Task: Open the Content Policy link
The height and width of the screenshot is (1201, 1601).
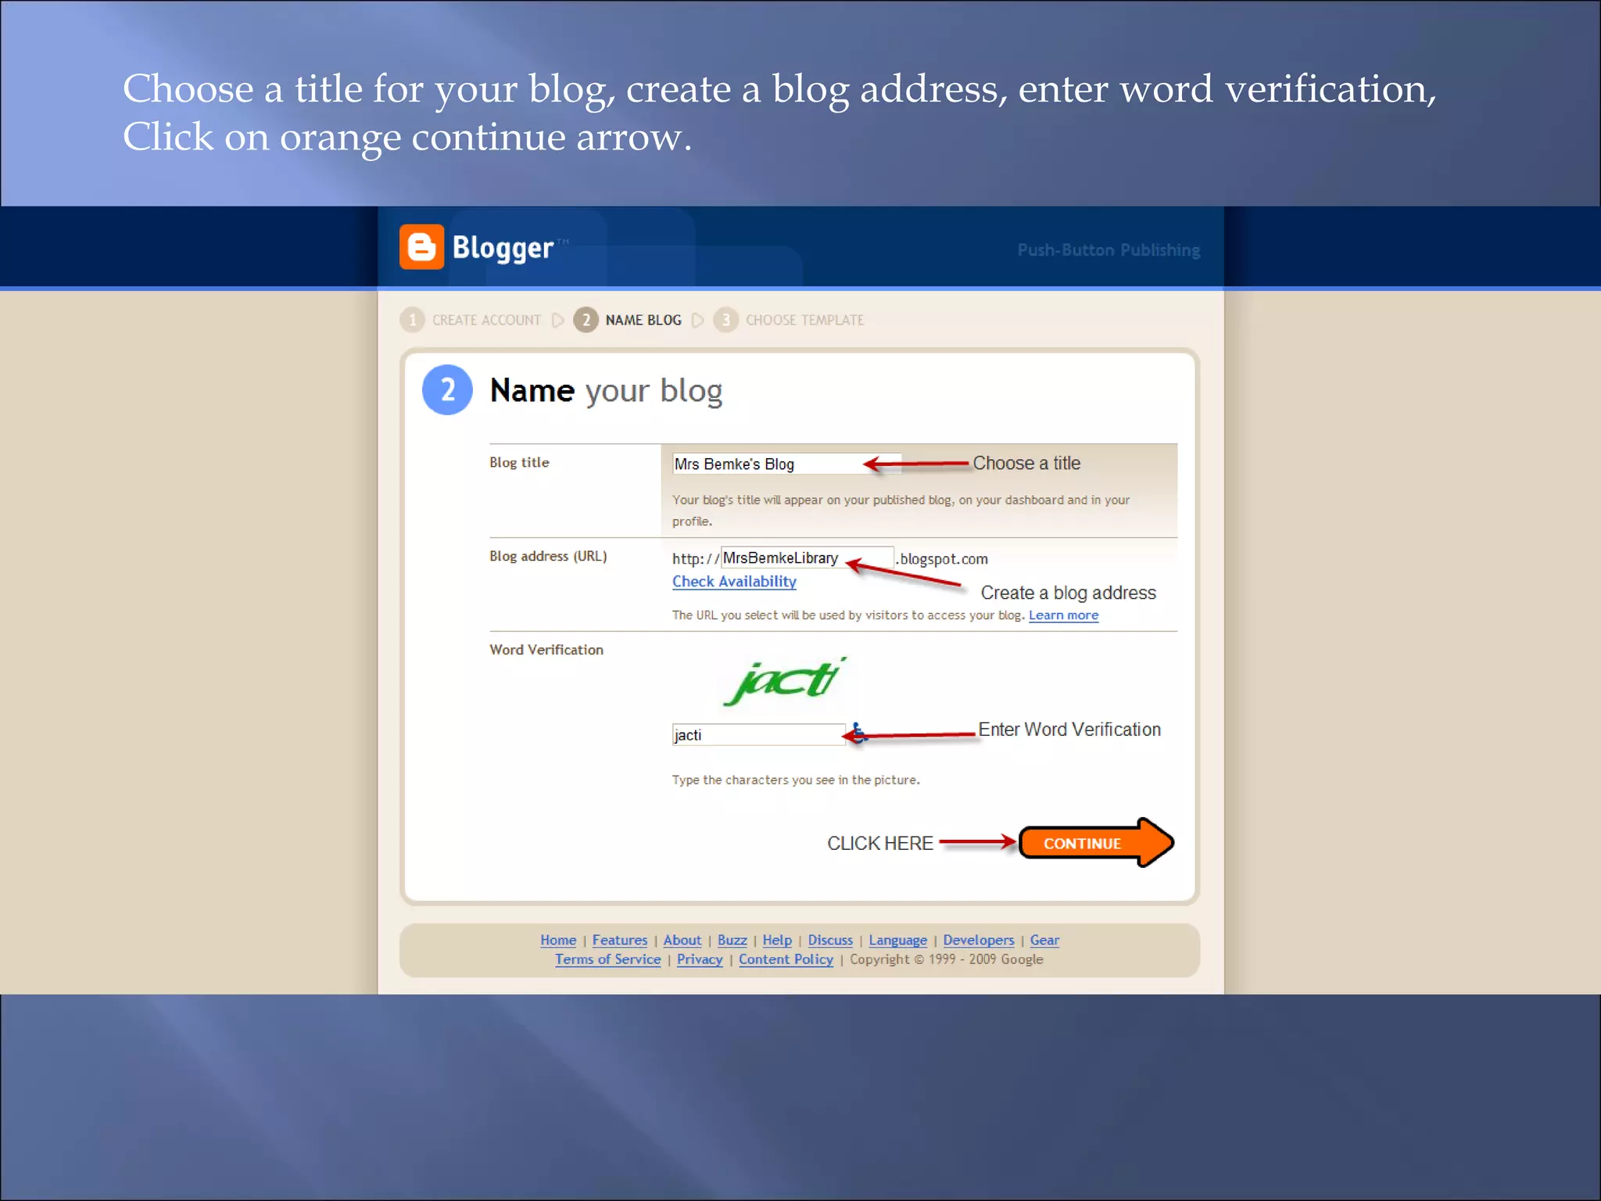Action: pyautogui.click(x=786, y=959)
